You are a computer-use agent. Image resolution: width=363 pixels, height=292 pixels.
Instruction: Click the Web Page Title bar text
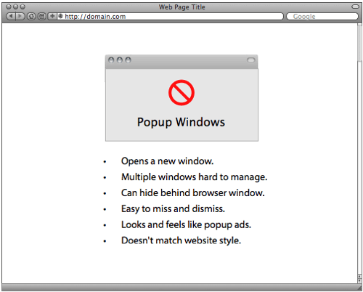coord(181,7)
